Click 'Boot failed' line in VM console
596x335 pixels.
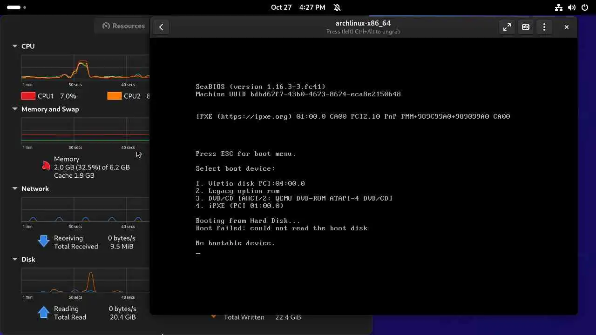(x=281, y=228)
